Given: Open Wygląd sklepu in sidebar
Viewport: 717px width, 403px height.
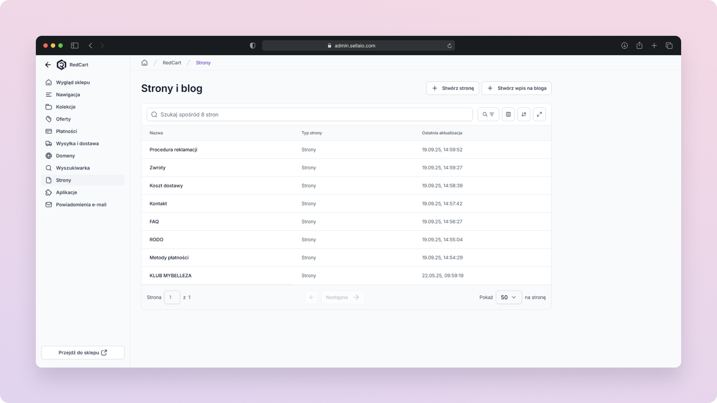Looking at the screenshot, I should click(73, 82).
